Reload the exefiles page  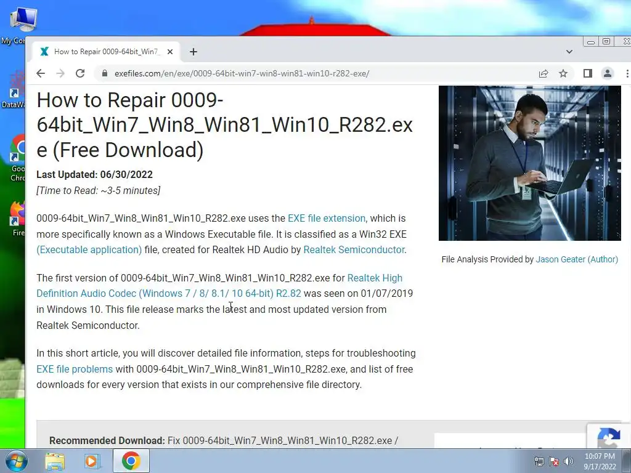(80, 74)
